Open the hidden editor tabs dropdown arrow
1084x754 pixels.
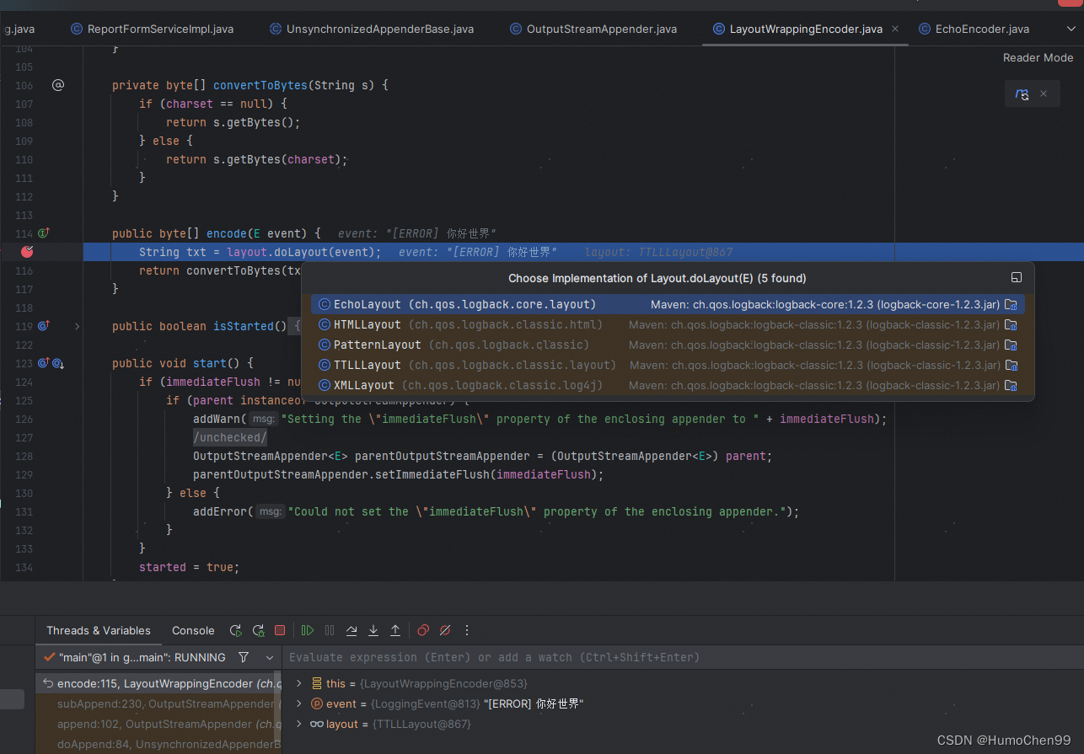pos(1071,29)
